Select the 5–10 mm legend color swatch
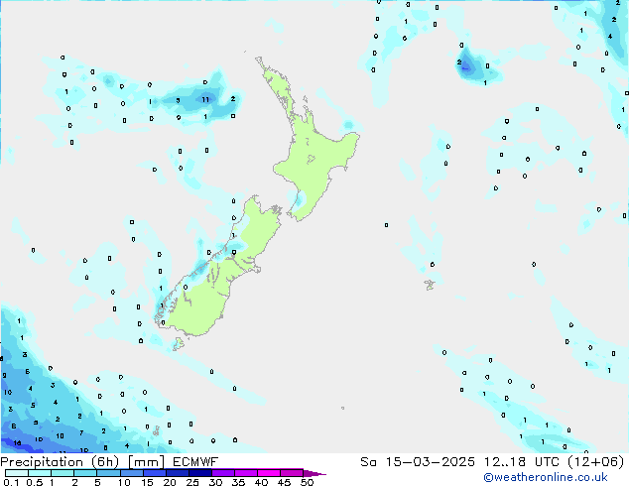This screenshot has height=486, width=629. [108, 473]
